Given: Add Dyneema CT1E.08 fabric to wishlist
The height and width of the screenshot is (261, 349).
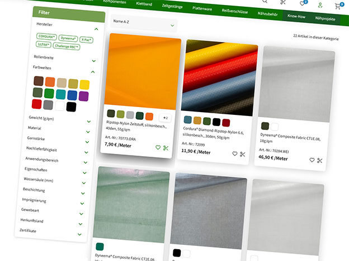Looking at the screenshot, I should [312, 160].
